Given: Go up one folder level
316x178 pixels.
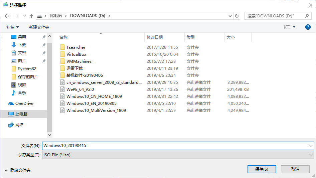Looking at the screenshot, I should (x=31, y=16).
